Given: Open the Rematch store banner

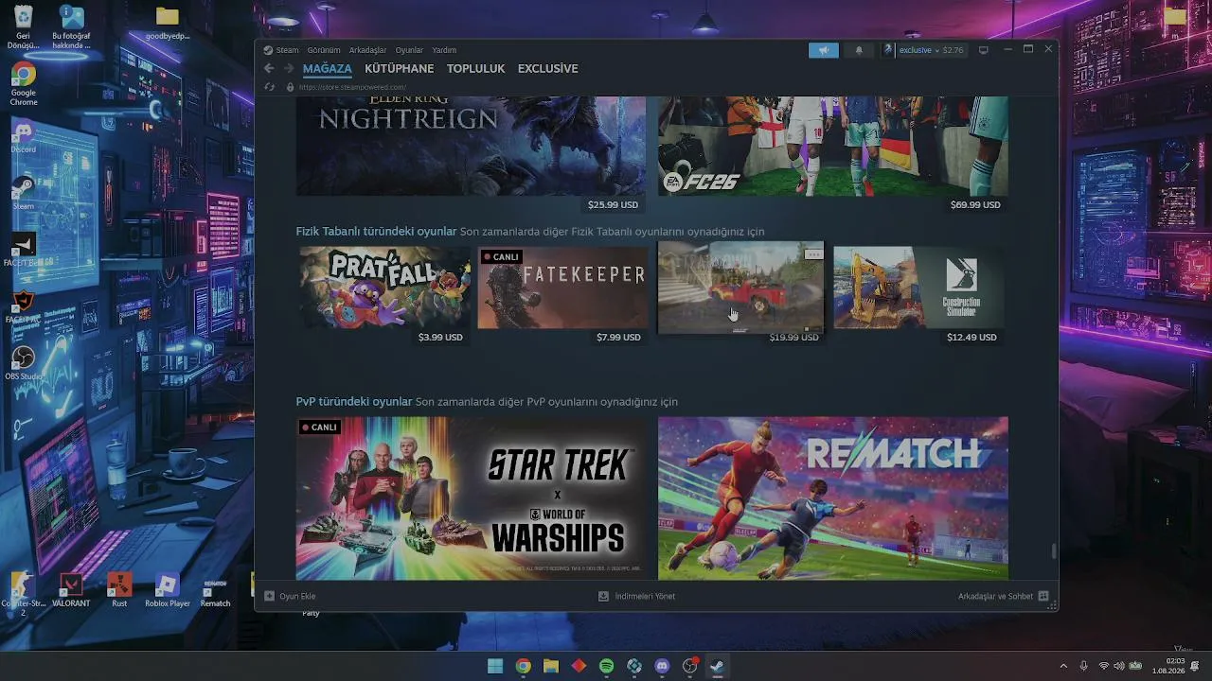Looking at the screenshot, I should [x=833, y=498].
